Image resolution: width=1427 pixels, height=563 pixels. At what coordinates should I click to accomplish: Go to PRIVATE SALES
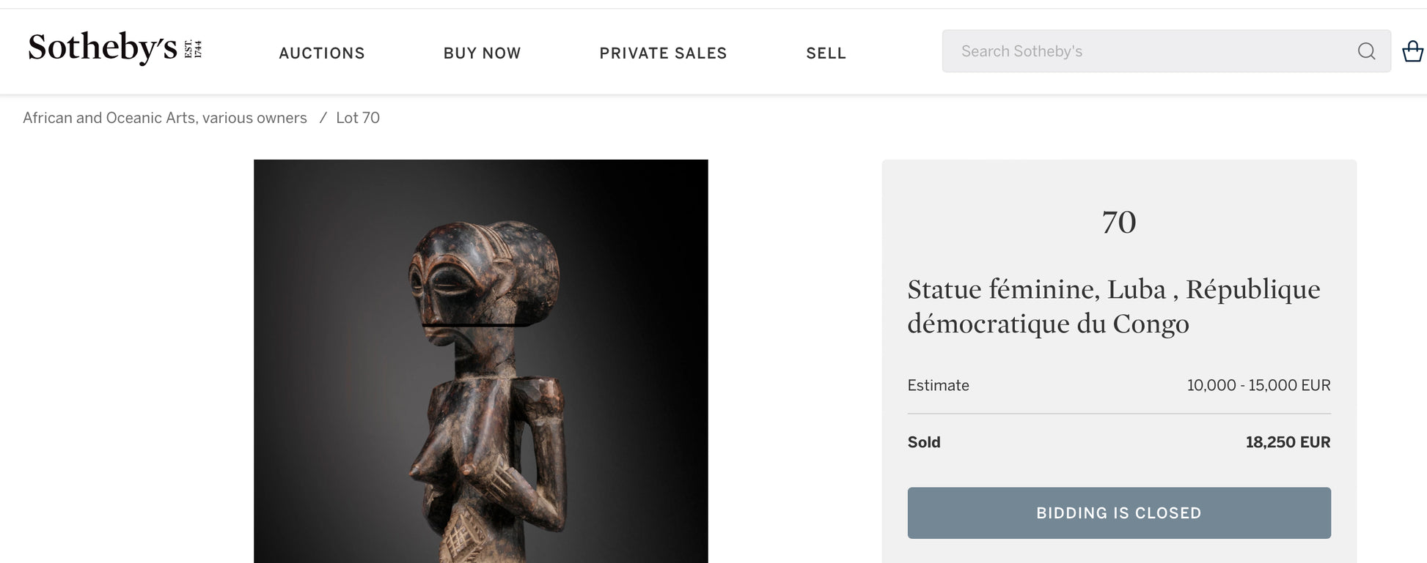[663, 53]
